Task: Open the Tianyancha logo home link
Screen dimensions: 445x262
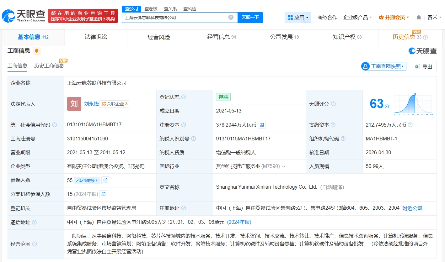Action: tap(24, 16)
